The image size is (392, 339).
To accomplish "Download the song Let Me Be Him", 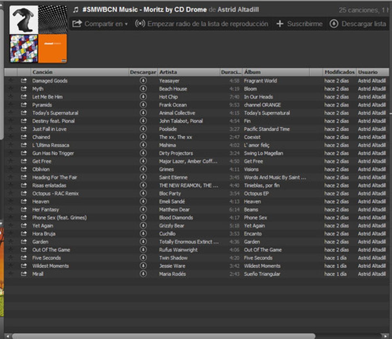I will point(143,97).
